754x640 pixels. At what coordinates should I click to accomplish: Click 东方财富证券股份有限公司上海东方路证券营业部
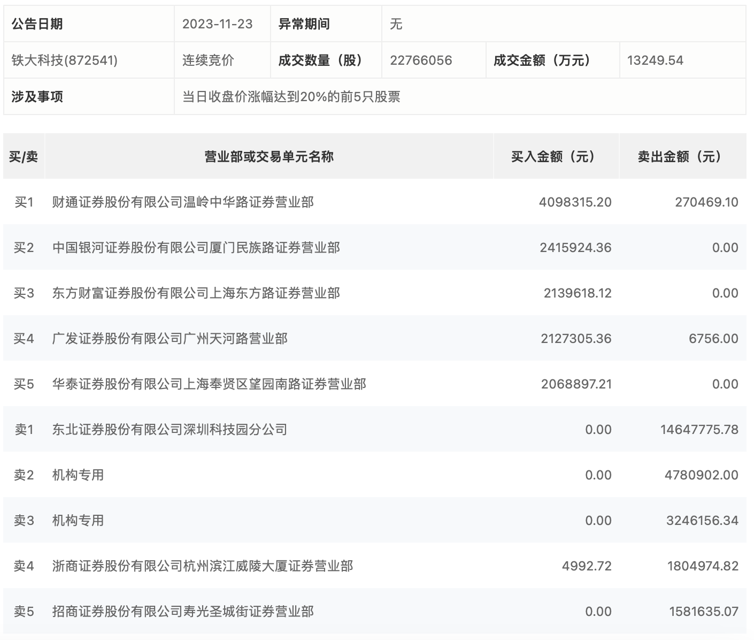click(x=196, y=293)
